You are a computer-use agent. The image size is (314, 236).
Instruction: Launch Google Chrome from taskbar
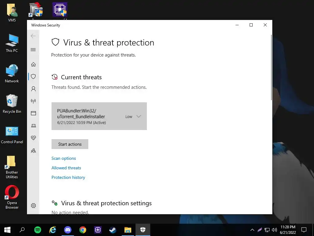(83, 230)
